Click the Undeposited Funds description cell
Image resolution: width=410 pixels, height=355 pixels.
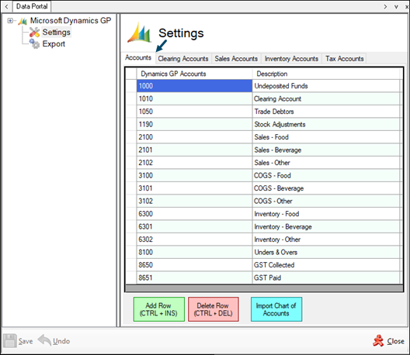tap(326, 86)
